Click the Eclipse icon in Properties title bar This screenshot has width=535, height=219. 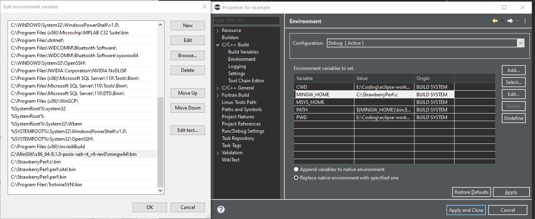217,7
